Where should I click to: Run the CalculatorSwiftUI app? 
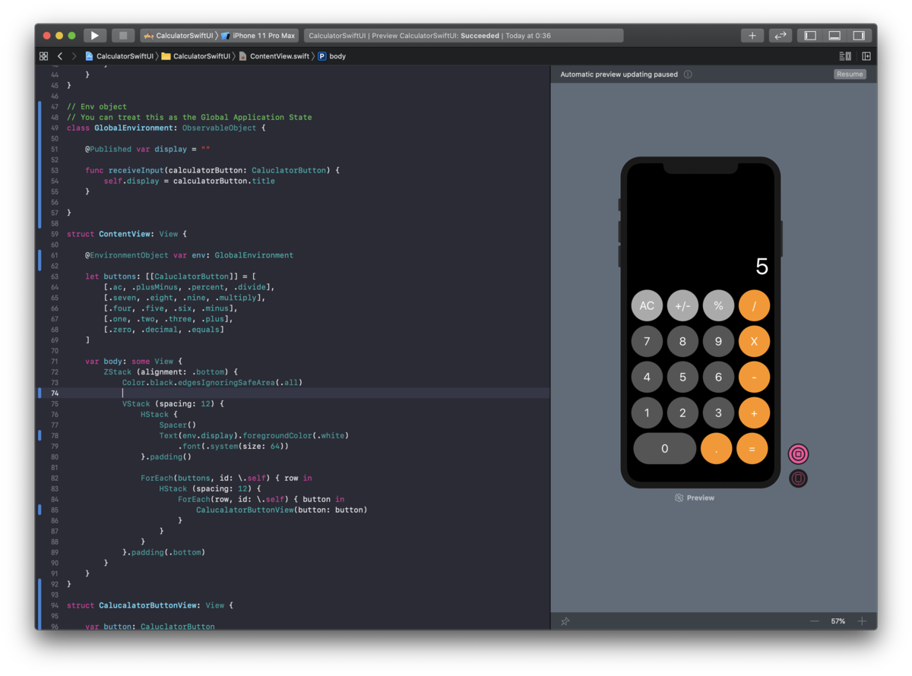[x=94, y=35]
